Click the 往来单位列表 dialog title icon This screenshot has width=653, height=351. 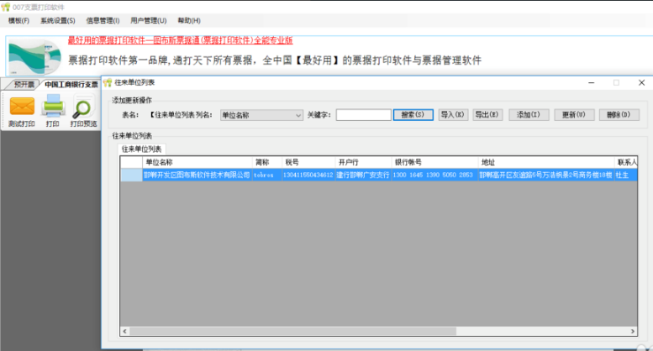[x=108, y=83]
